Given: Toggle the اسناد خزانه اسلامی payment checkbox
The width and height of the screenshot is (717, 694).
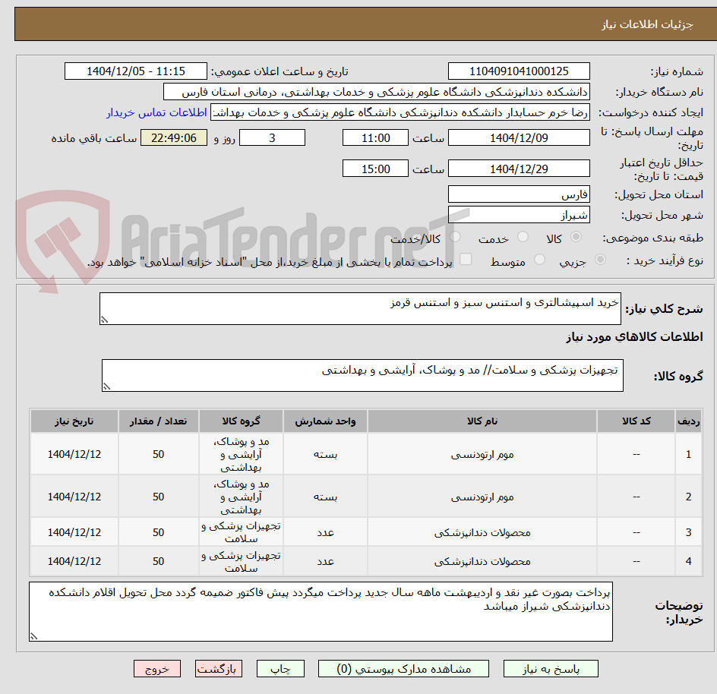Looking at the screenshot, I should pos(466,259).
